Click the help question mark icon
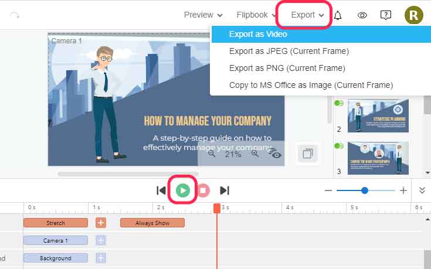431x269 pixels. (385, 15)
